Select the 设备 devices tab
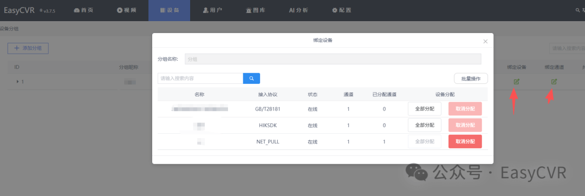 (170, 10)
